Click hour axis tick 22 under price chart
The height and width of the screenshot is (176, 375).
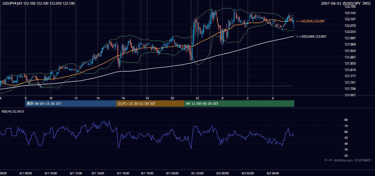(197, 98)
